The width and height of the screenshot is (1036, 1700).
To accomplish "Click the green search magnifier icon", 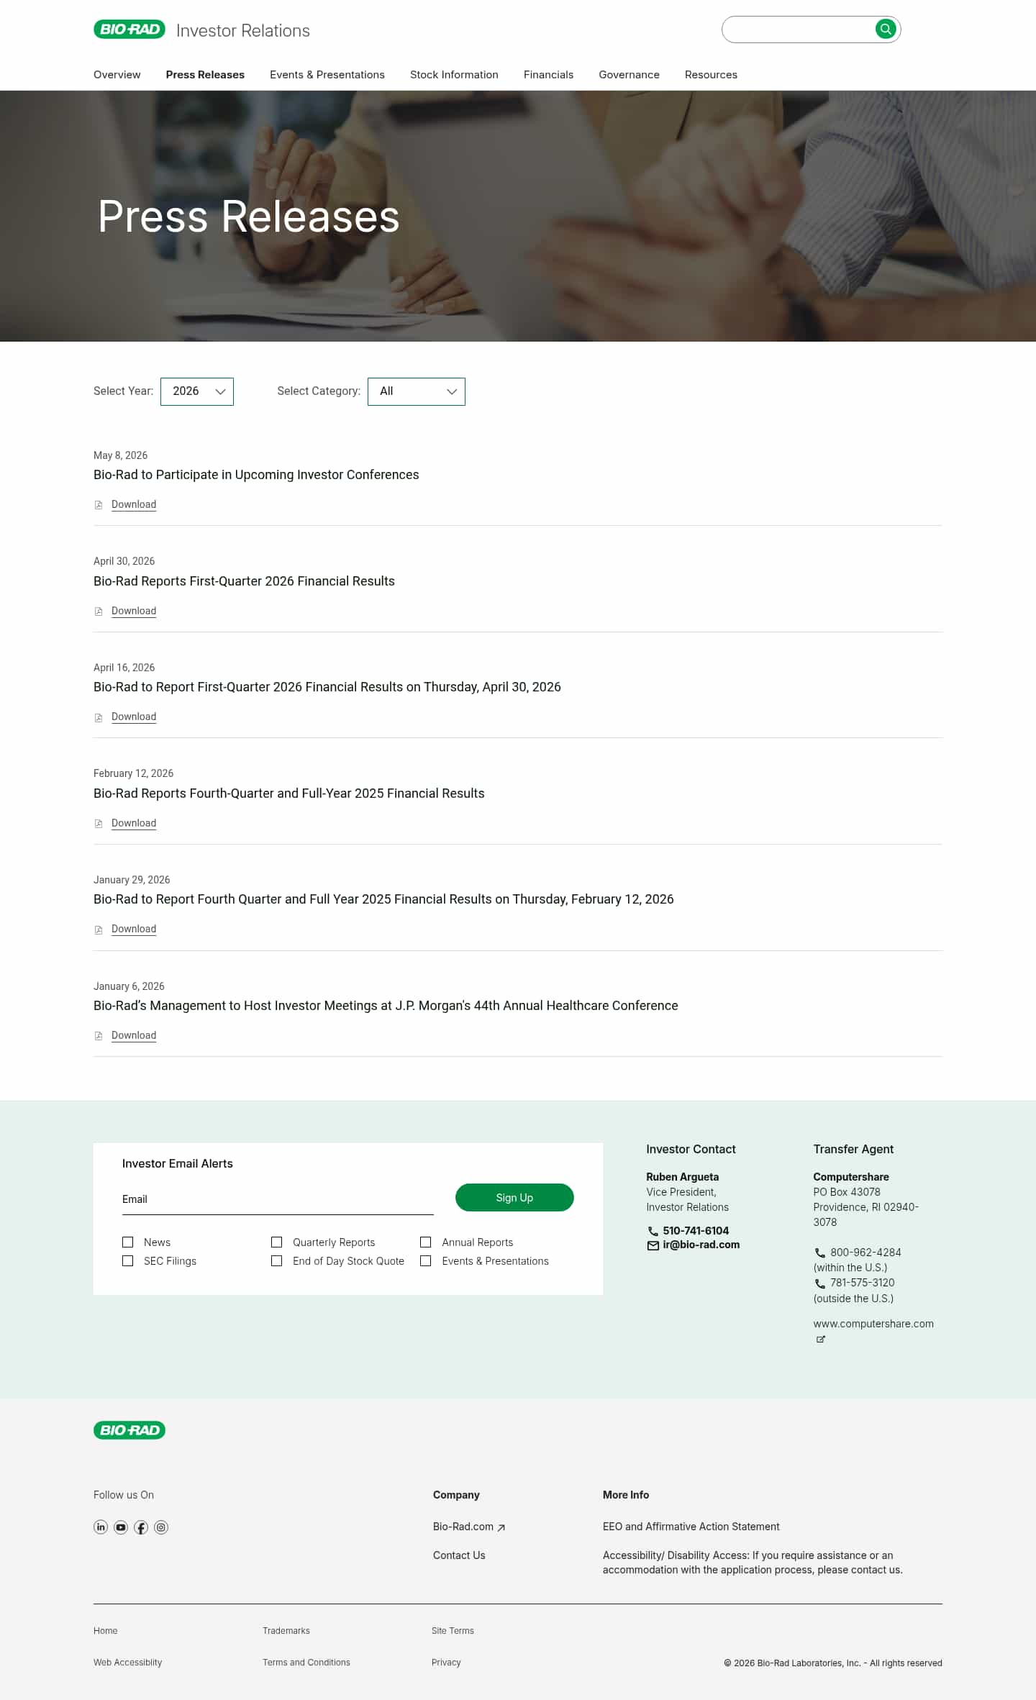I will pyautogui.click(x=885, y=29).
